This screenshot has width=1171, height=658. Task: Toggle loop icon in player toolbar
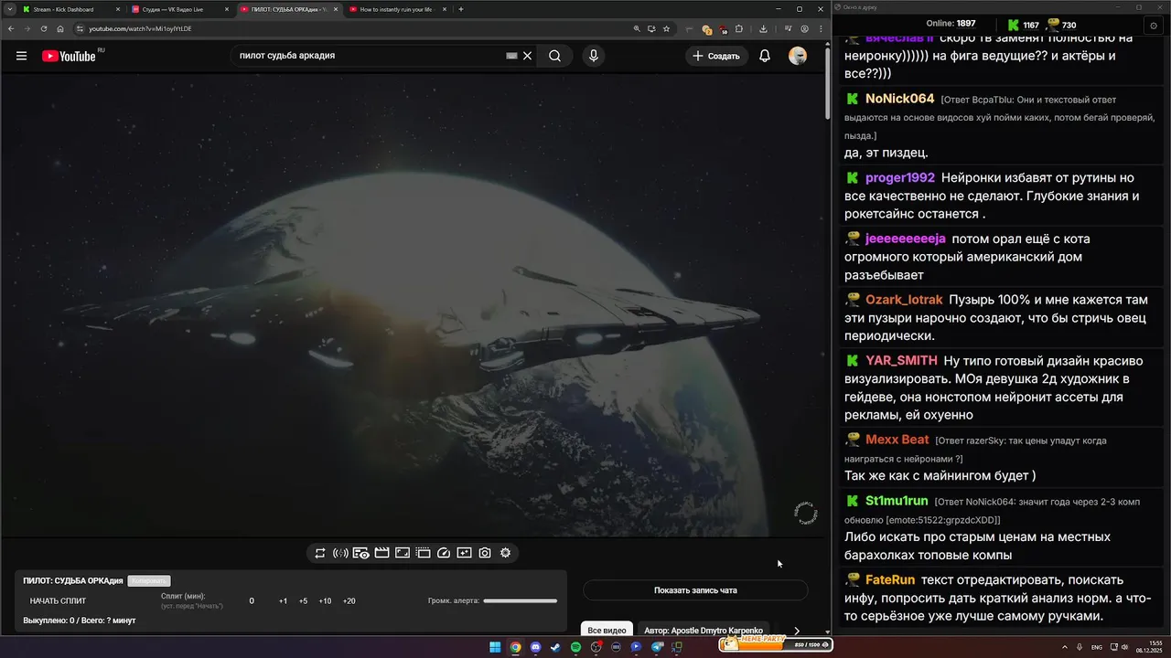coord(320,553)
